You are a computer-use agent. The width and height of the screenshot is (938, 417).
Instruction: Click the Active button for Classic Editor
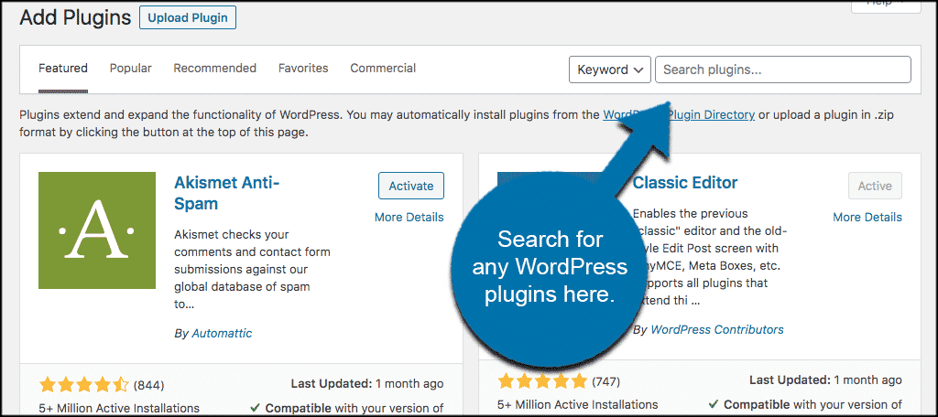(875, 186)
